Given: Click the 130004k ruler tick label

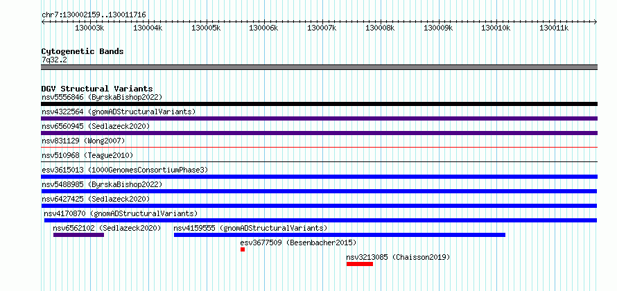Looking at the screenshot, I should pos(148,28).
